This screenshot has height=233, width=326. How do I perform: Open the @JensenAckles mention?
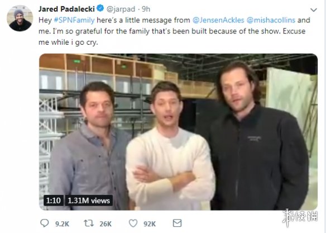pos(218,20)
